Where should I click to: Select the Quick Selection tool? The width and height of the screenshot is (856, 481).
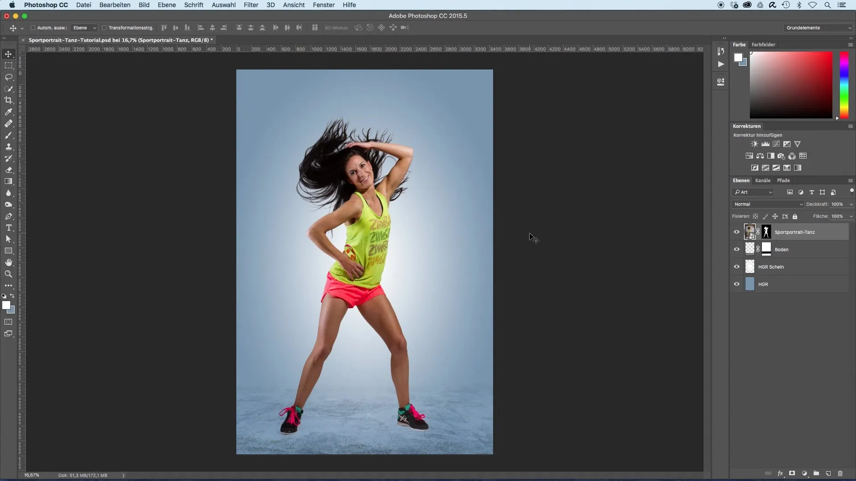pyautogui.click(x=8, y=89)
